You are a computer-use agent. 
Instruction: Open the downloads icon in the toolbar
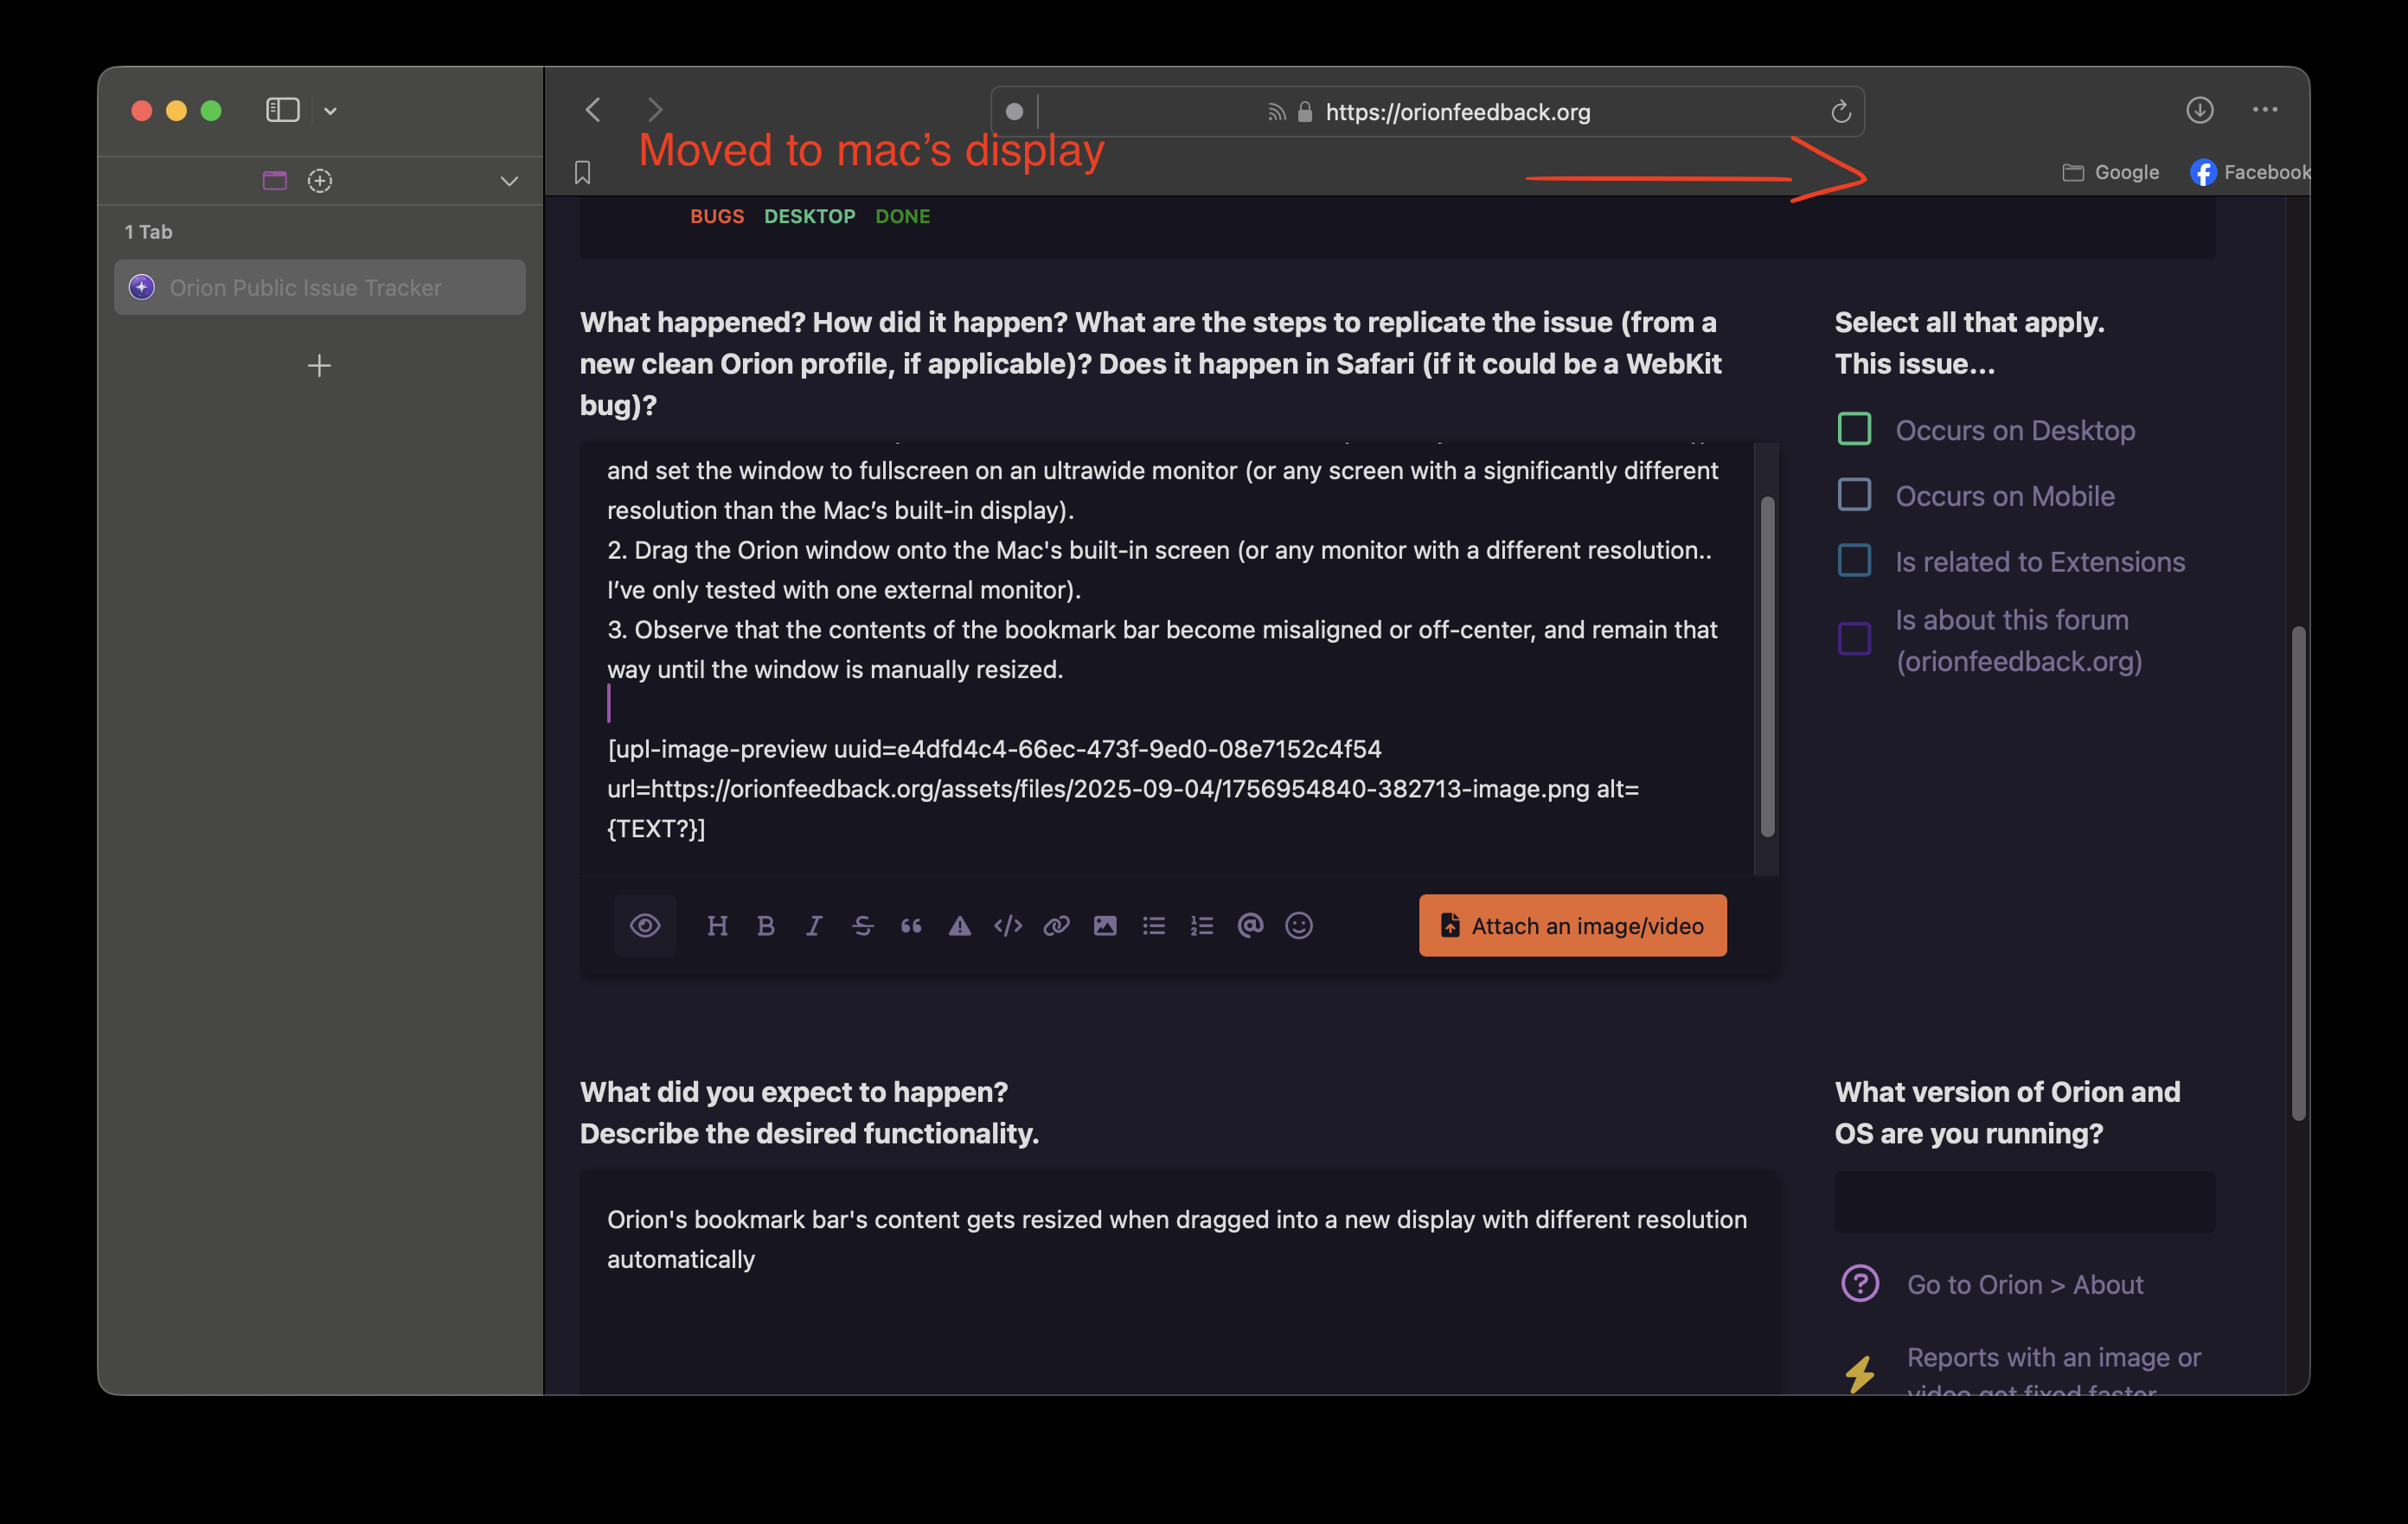[x=2199, y=110]
